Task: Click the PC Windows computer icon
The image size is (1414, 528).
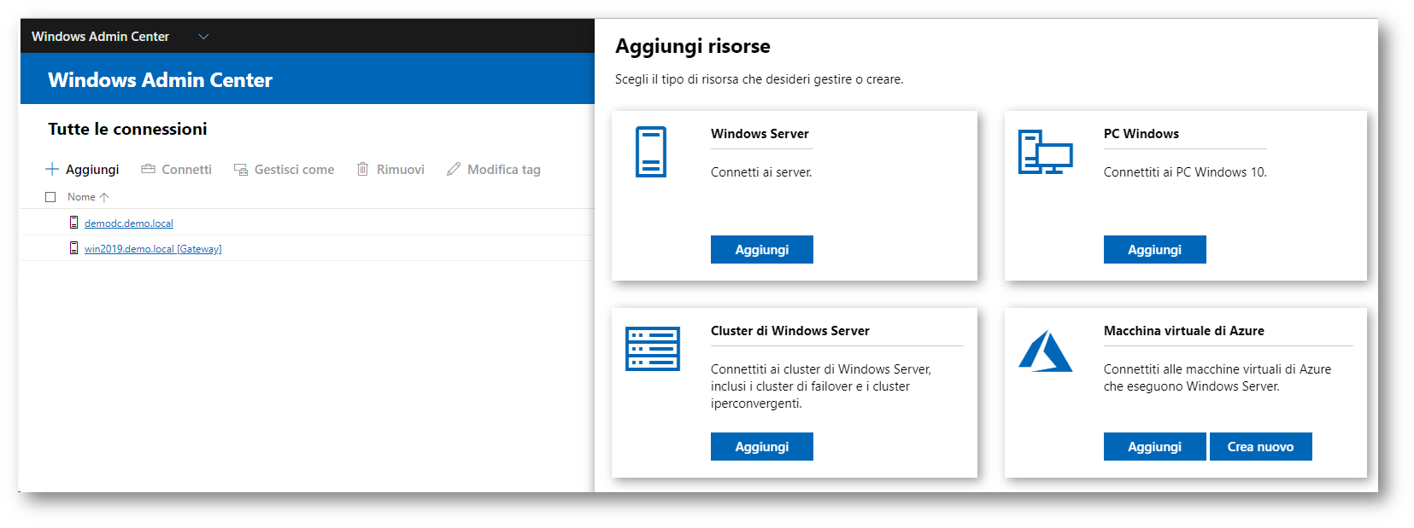Action: pyautogui.click(x=1045, y=152)
